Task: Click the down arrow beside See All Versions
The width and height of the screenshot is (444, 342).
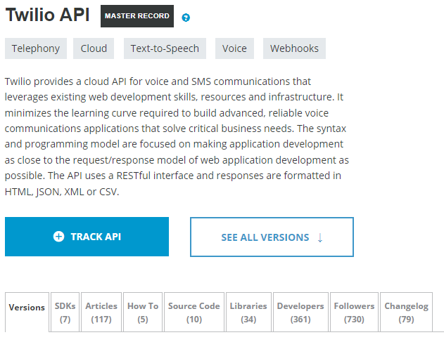Action: pyautogui.click(x=320, y=237)
